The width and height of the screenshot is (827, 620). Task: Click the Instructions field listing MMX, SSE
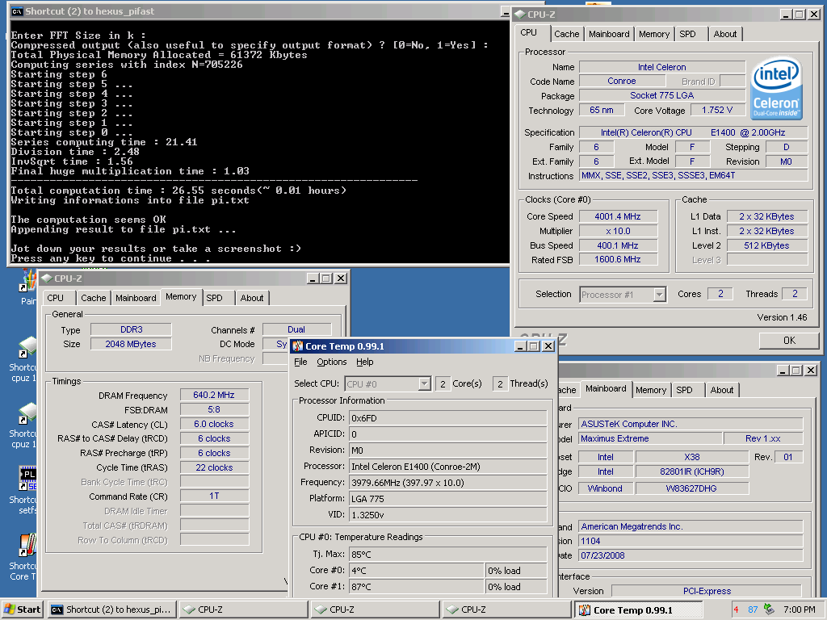[x=693, y=175]
